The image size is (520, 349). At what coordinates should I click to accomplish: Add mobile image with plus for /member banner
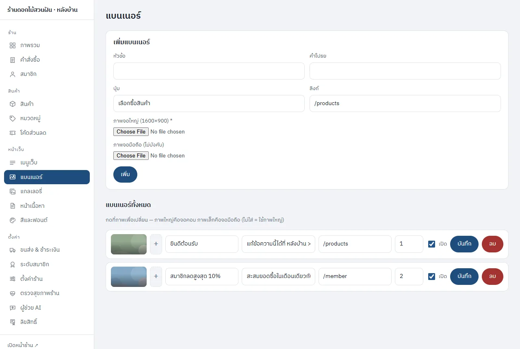(x=156, y=277)
